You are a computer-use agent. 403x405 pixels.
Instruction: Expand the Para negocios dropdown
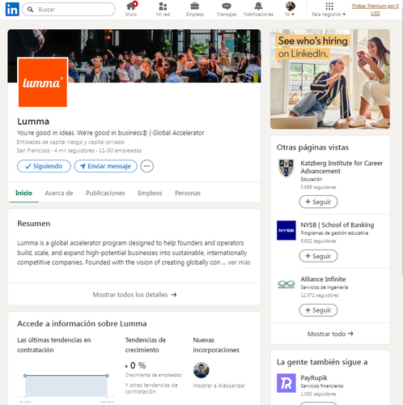coord(329,15)
